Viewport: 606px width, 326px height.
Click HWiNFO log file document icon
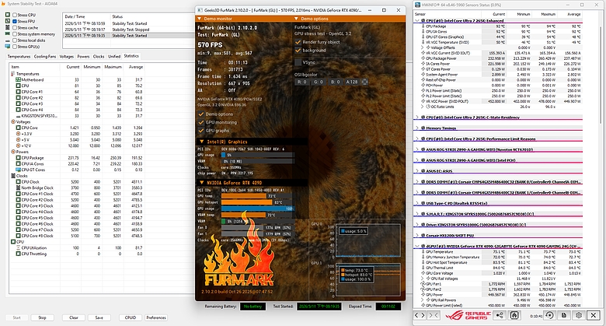click(564, 315)
